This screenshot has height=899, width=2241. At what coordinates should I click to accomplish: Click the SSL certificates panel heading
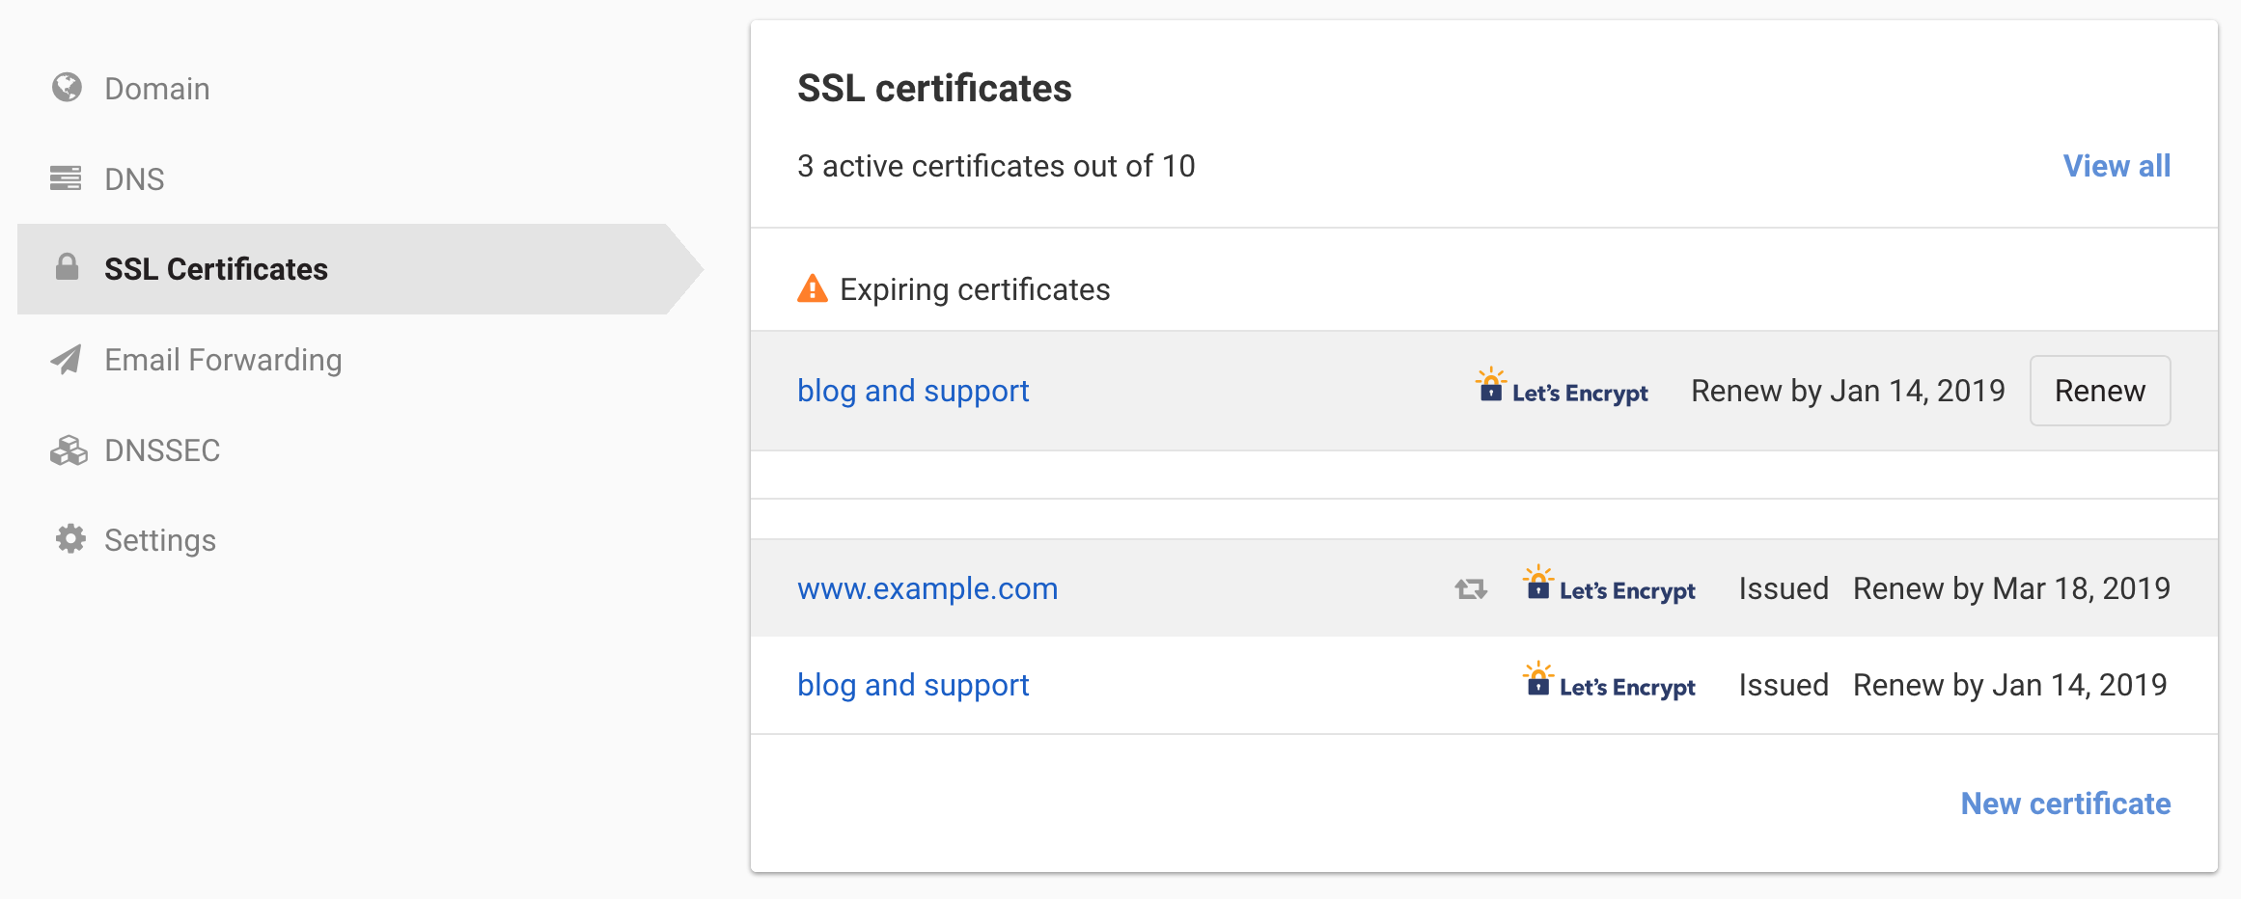pos(933,87)
